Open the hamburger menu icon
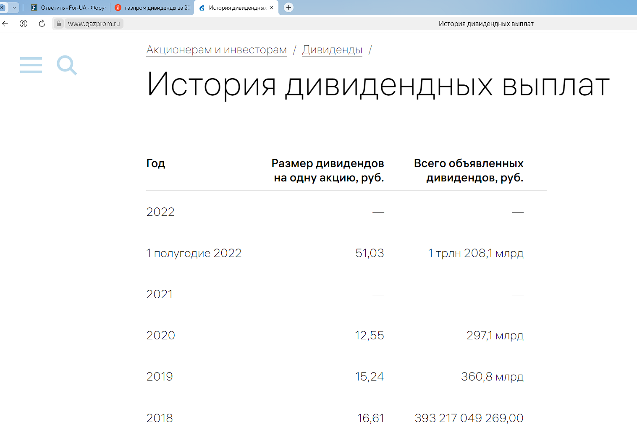 (31, 65)
